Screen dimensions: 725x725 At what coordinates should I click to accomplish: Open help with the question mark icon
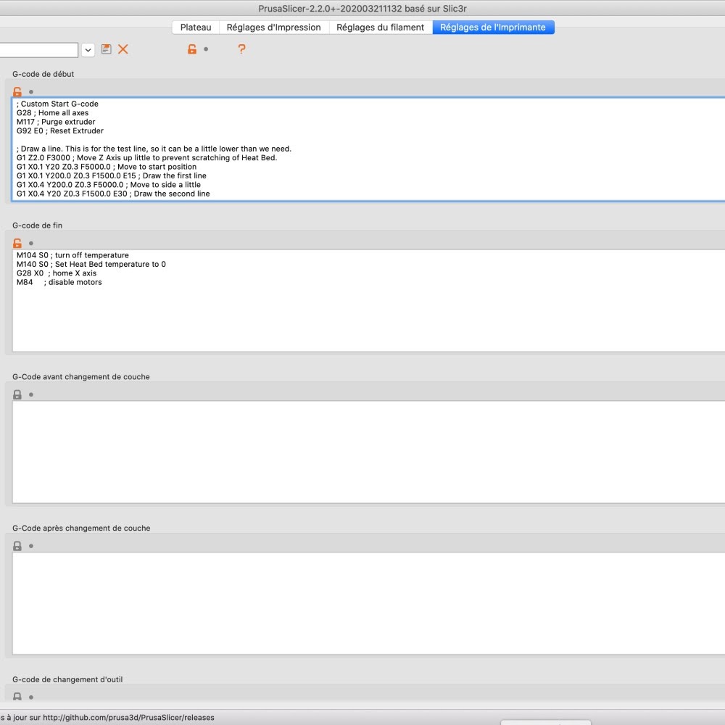point(241,49)
